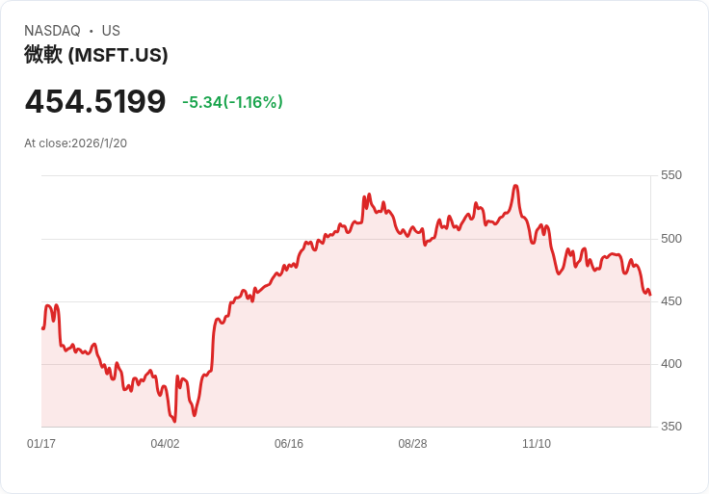Viewport: 709px width, 494px height.
Task: Click the 微軟 (MSFT.US) stock title
Action: coord(96,55)
